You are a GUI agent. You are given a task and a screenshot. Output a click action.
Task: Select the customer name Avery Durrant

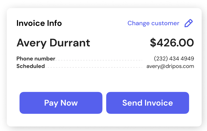pos(53,43)
